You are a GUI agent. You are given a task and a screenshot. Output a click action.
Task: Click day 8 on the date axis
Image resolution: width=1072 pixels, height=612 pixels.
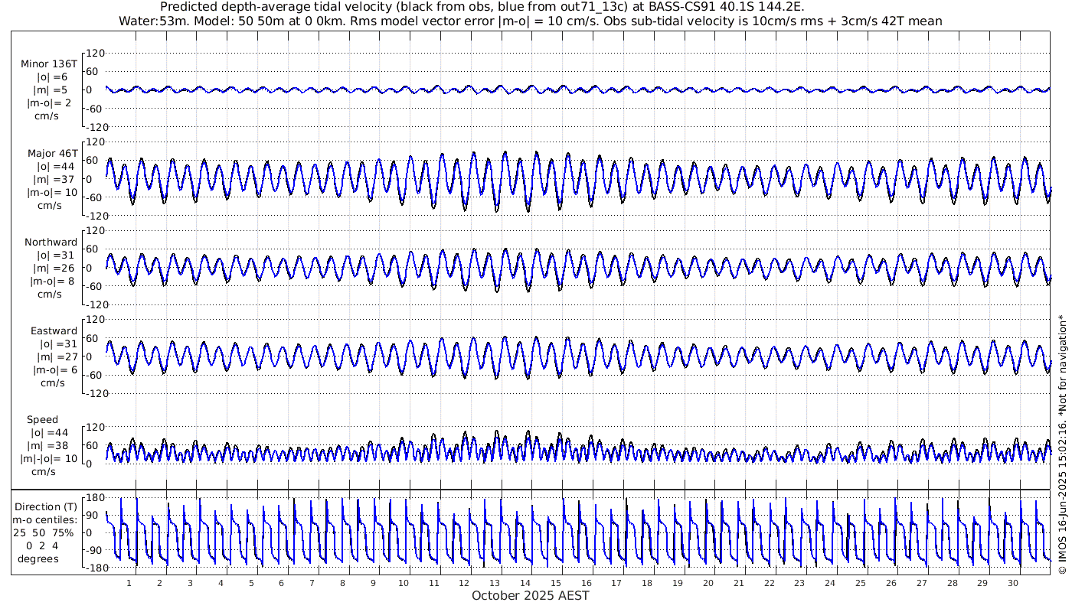click(x=342, y=583)
